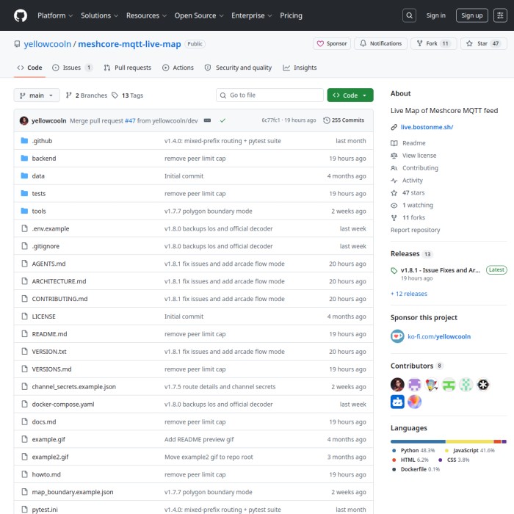This screenshot has width=514, height=514.
Task: Sponsor the repository via Sponsor button
Action: coord(332,44)
